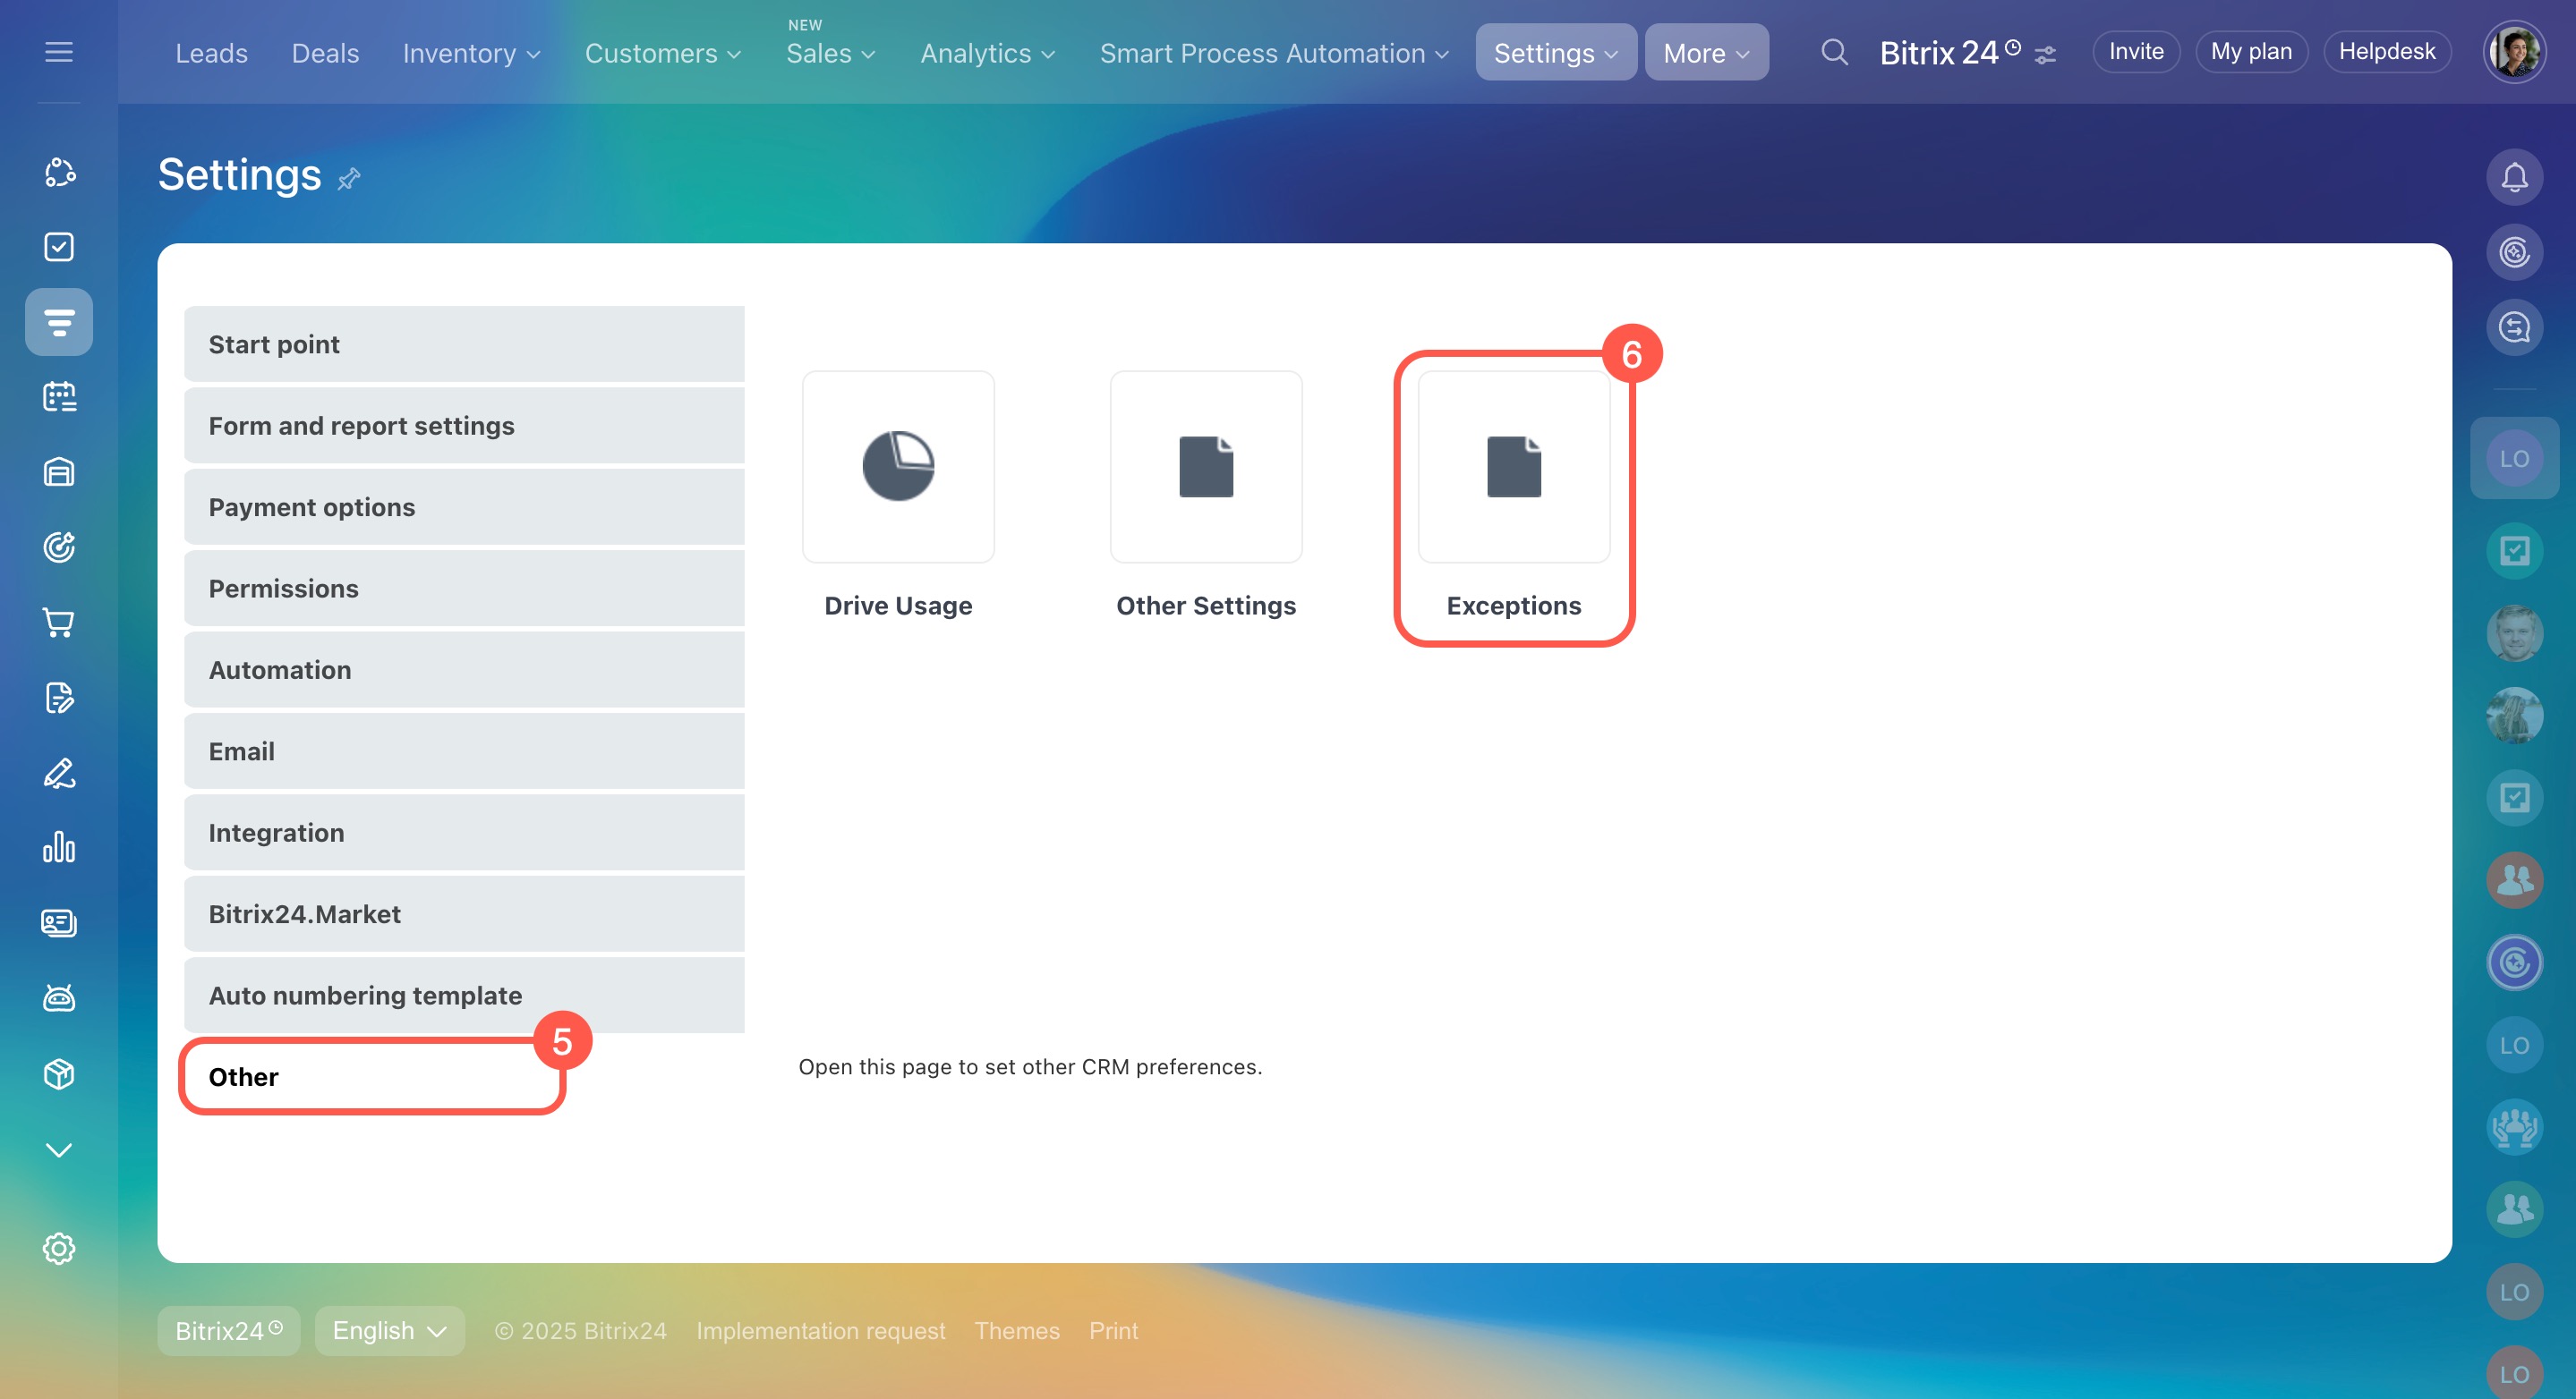Open the shopping cart sidebar icon
This screenshot has height=1399, width=2576.
(x=59, y=623)
